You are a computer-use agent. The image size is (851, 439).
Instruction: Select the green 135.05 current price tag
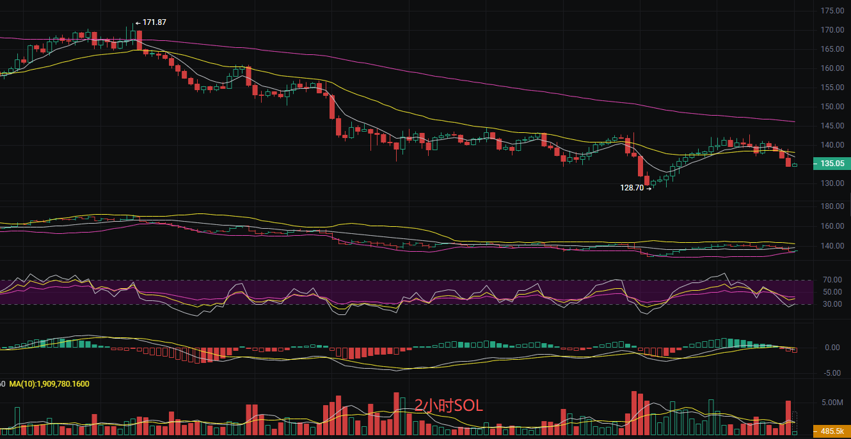coord(831,164)
